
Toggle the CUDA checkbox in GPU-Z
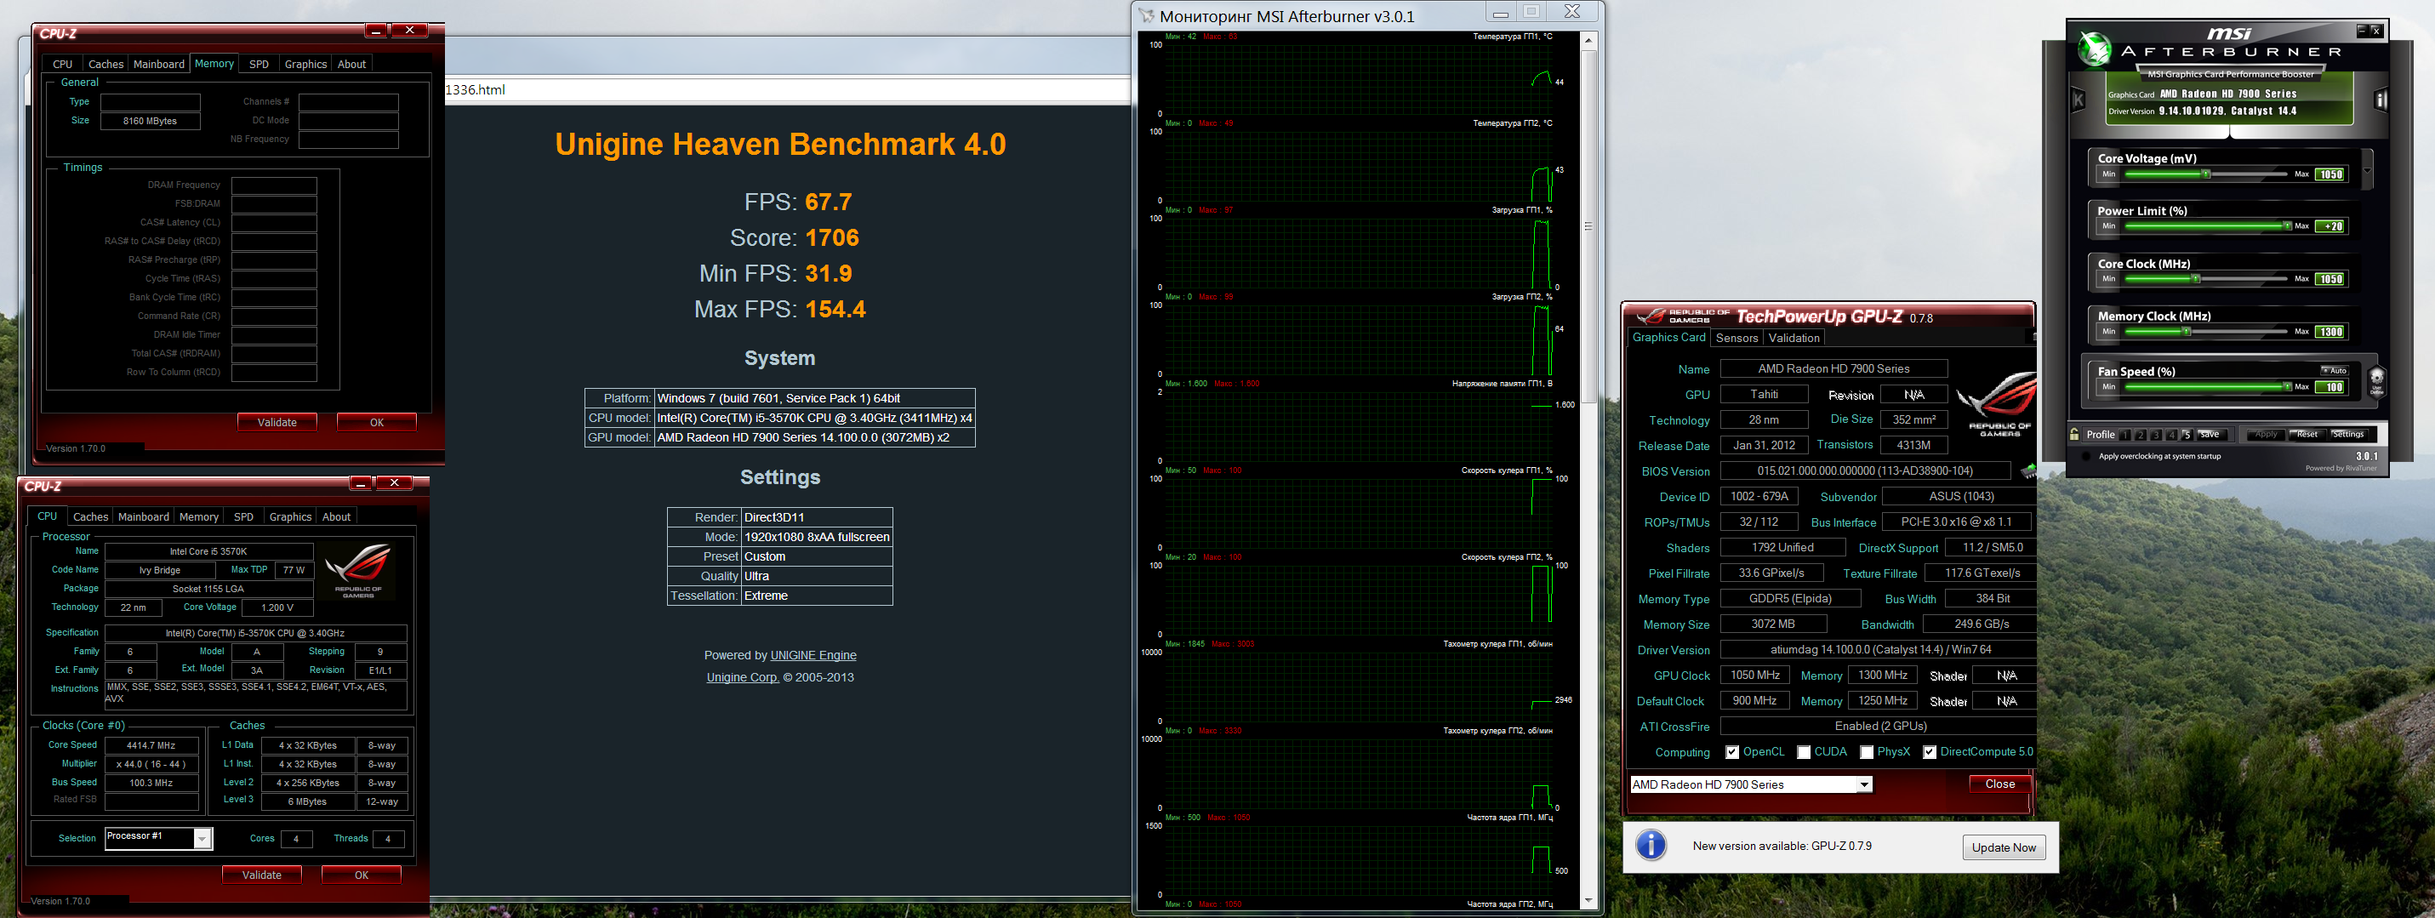(1804, 753)
